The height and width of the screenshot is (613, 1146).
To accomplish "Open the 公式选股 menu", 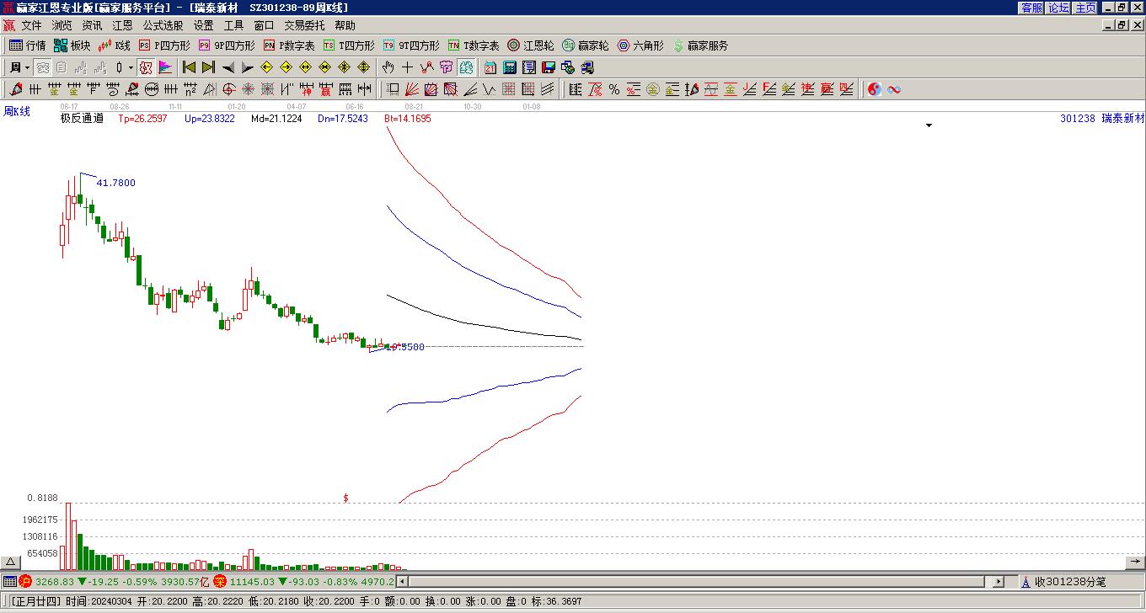I will (x=163, y=26).
